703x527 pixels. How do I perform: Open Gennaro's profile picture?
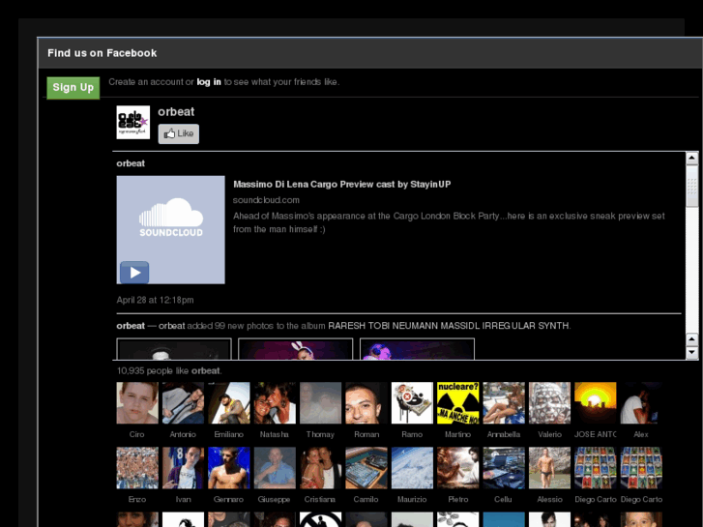(x=228, y=468)
